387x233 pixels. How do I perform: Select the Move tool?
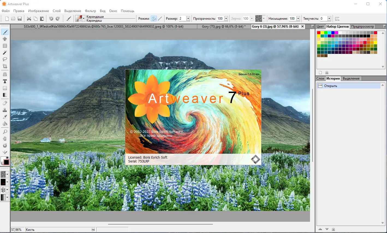point(5,39)
